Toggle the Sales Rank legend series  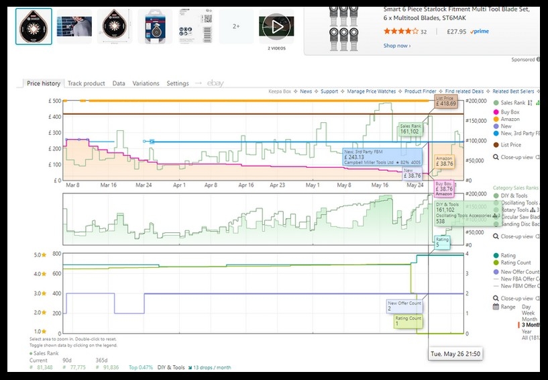click(x=509, y=103)
